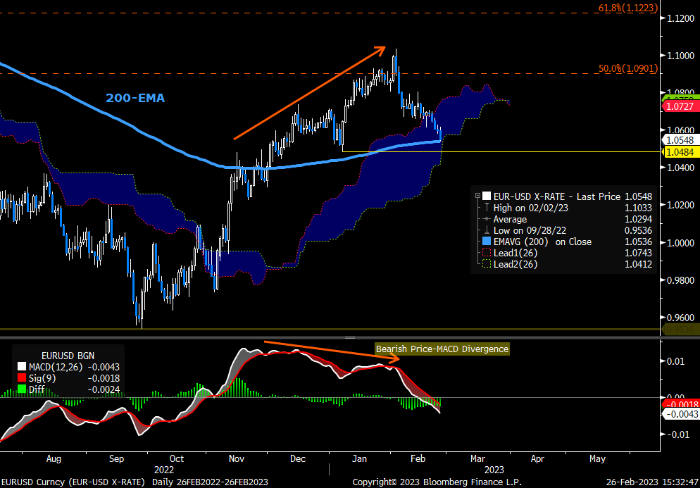700x488 pixels.
Task: Click the High marker icon in legend
Action: click(486, 208)
